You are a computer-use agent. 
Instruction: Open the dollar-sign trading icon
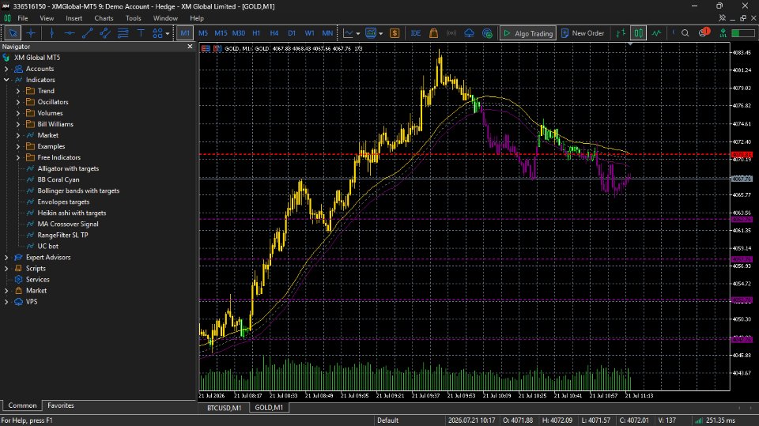(x=395, y=33)
